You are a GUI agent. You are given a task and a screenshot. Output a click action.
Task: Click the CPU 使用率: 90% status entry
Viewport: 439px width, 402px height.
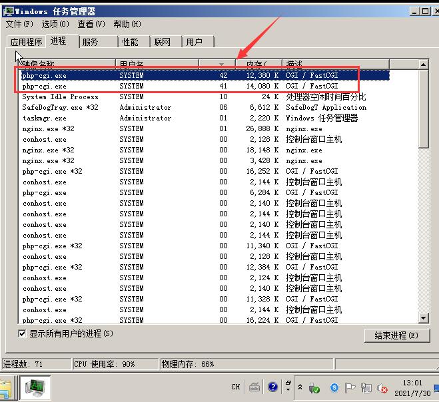point(115,364)
